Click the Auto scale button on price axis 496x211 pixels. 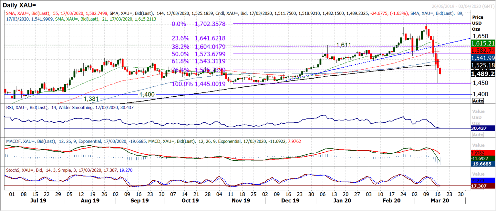pyautogui.click(x=478, y=101)
